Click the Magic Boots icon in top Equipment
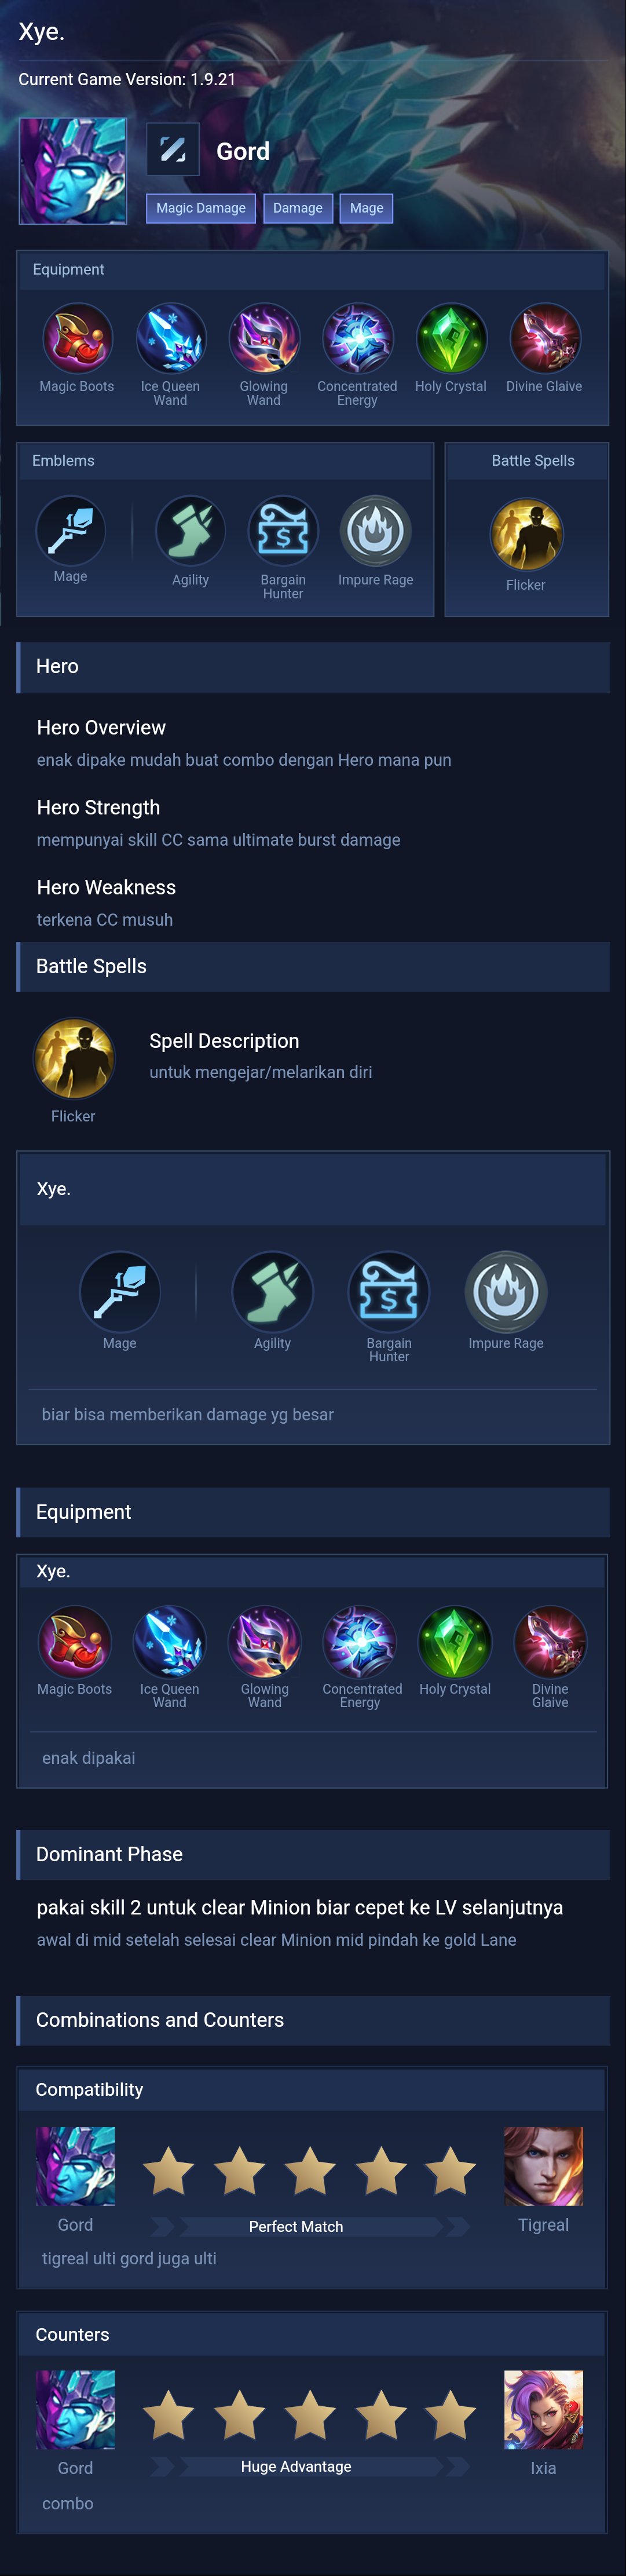 click(x=77, y=338)
